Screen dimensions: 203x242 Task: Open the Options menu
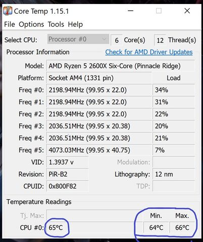pos(31,25)
